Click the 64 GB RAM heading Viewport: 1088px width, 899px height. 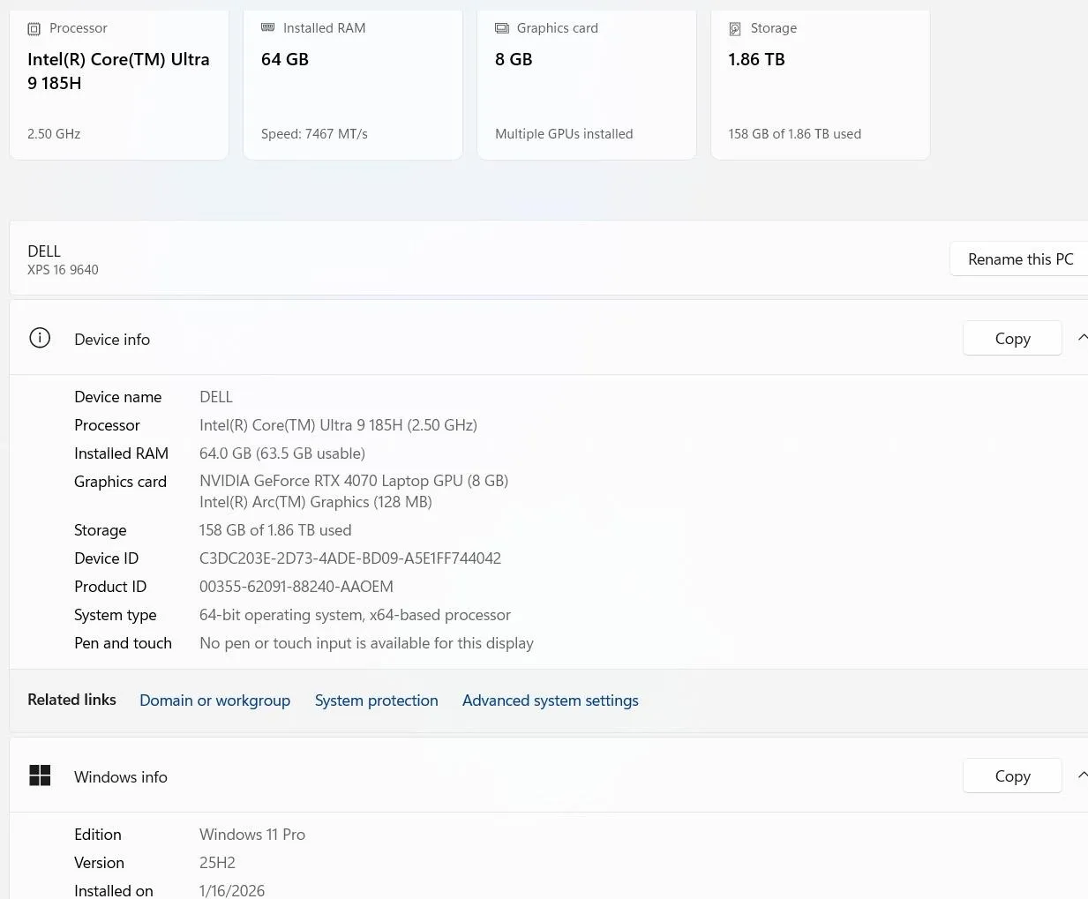tap(285, 59)
